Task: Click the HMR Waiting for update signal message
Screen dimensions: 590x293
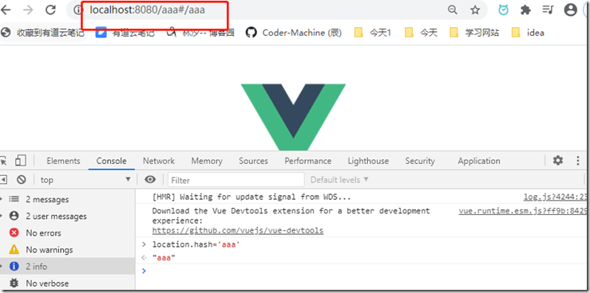Action: [251, 197]
